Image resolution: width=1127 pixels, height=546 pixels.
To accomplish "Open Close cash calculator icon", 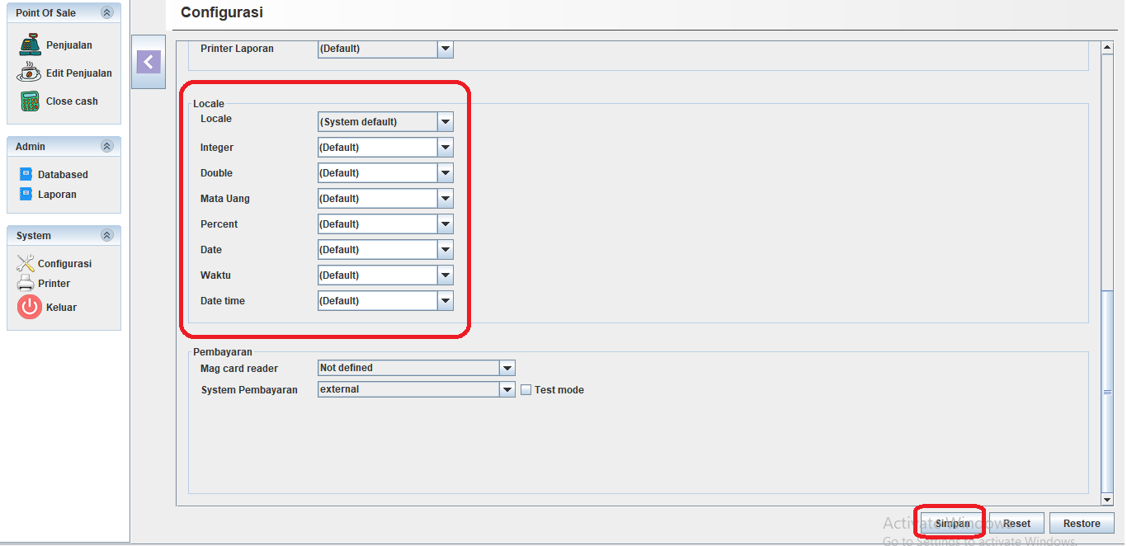I will 30,101.
